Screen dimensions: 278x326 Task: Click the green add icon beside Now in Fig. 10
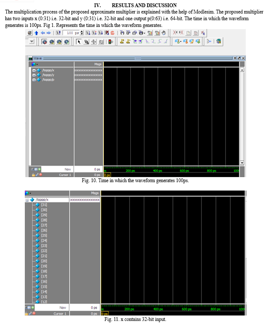pos(40,169)
